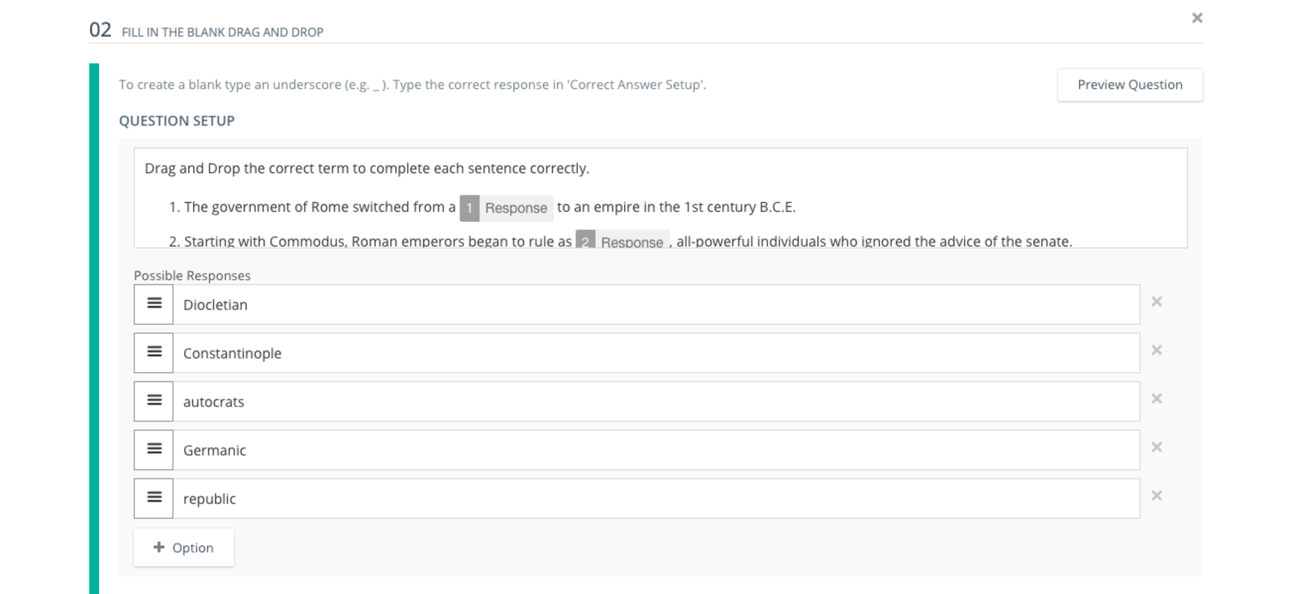
Task: Close the fill in the blank editor
Action: tap(1197, 18)
